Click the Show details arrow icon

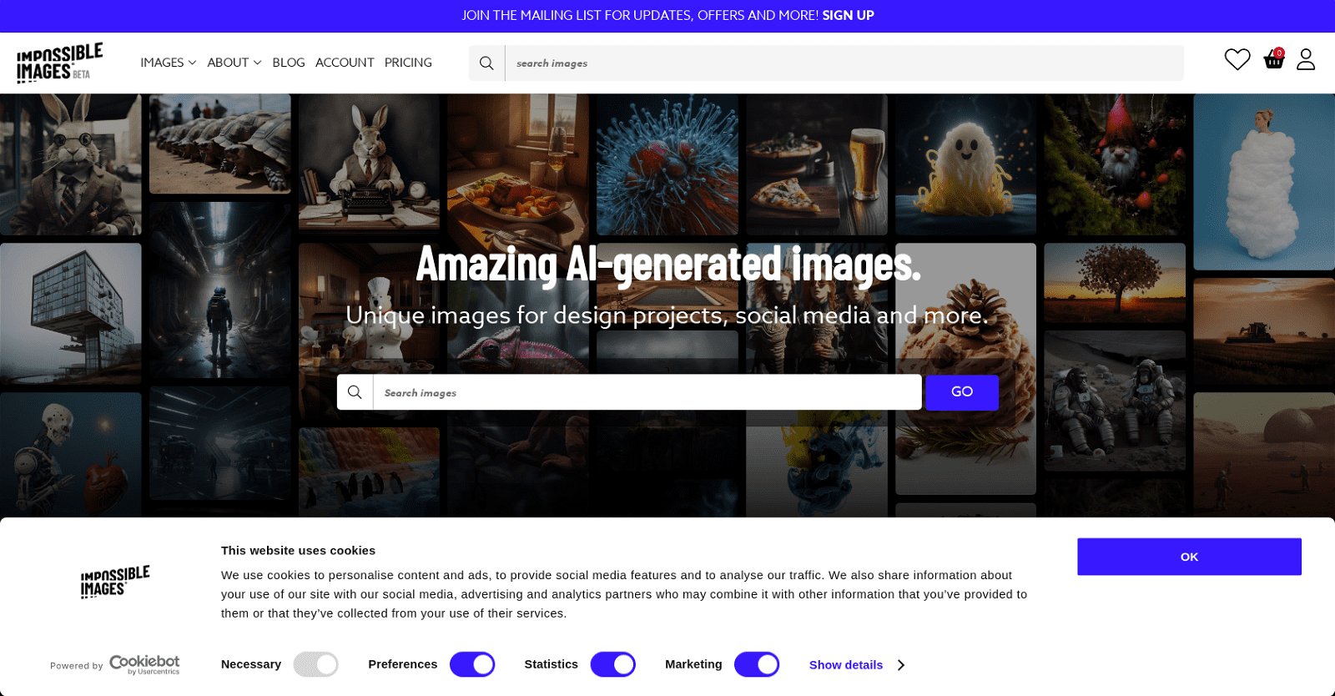pyautogui.click(x=901, y=665)
